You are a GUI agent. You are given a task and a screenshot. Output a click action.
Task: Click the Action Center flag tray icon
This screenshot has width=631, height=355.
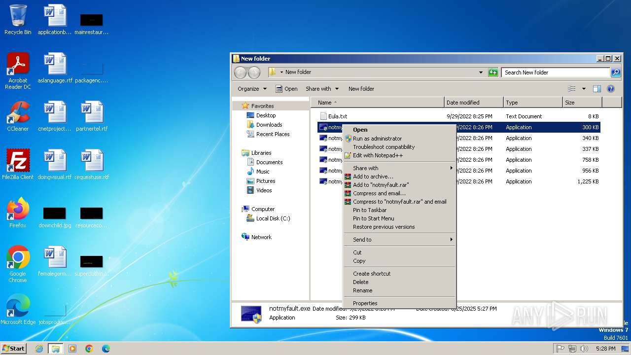(x=561, y=349)
